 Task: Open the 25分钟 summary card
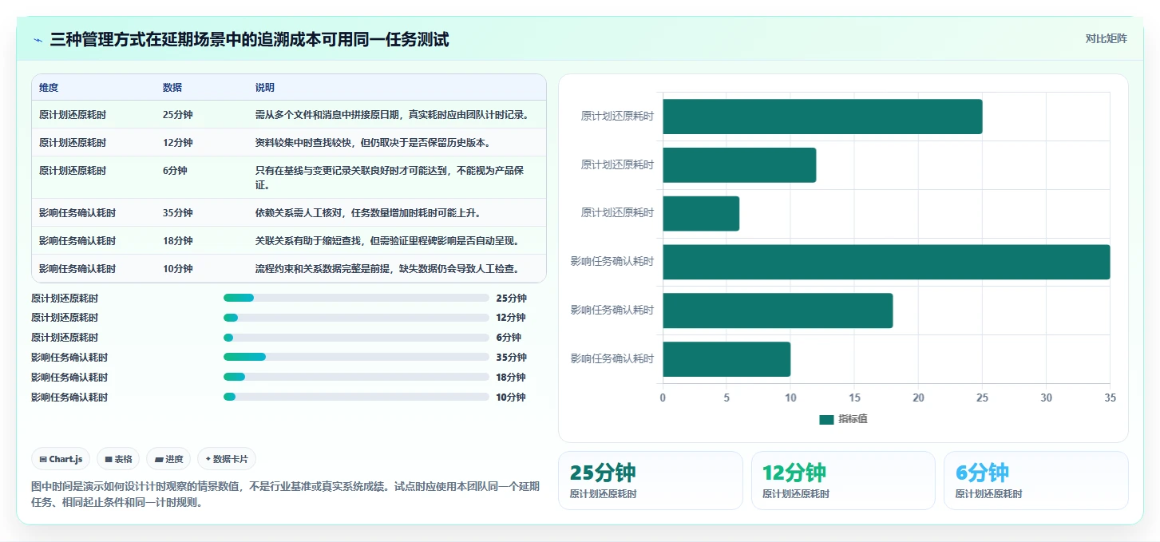coord(651,481)
